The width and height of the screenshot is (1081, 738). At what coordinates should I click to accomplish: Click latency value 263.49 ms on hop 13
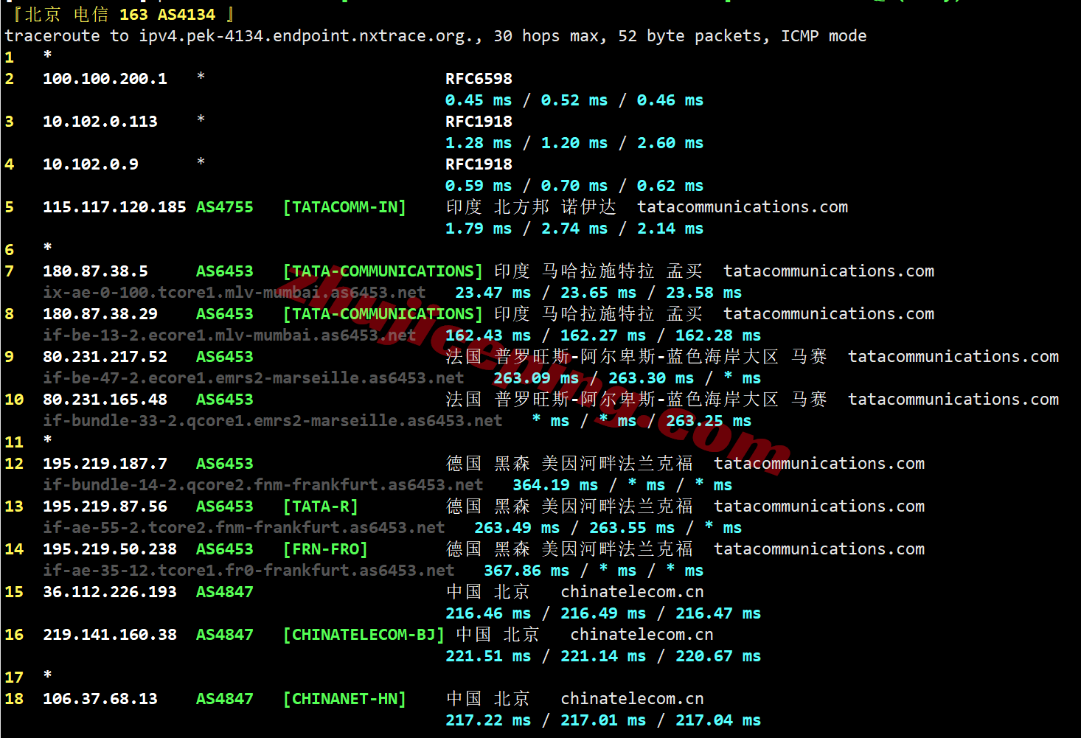(x=517, y=528)
